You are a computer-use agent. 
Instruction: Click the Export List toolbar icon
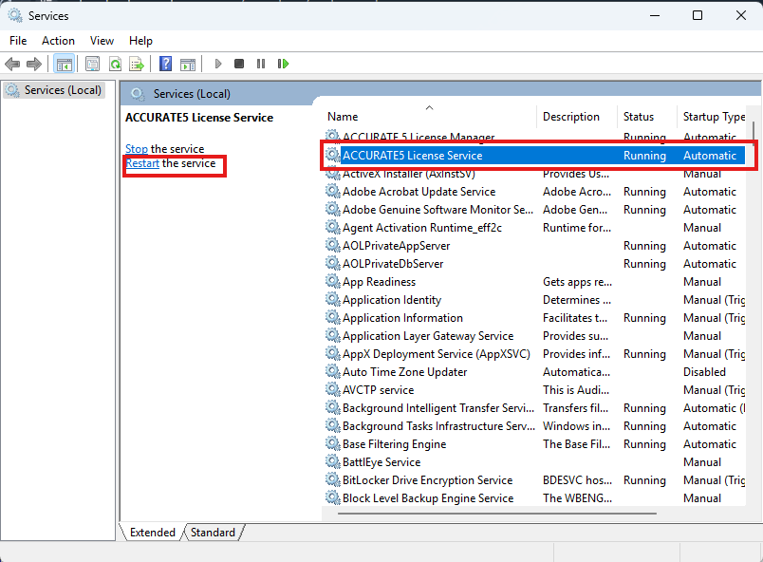coord(137,64)
